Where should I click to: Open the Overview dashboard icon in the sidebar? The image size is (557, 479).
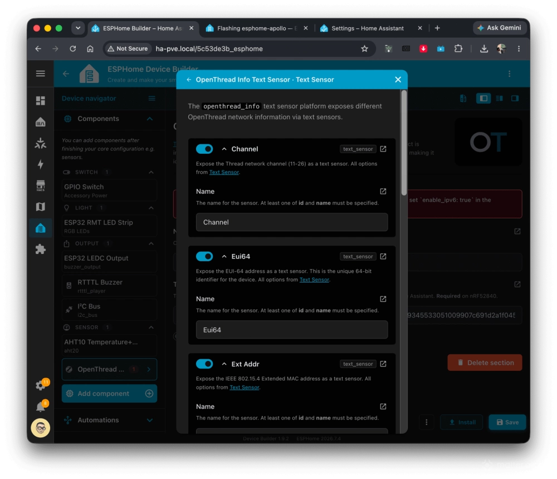[41, 101]
